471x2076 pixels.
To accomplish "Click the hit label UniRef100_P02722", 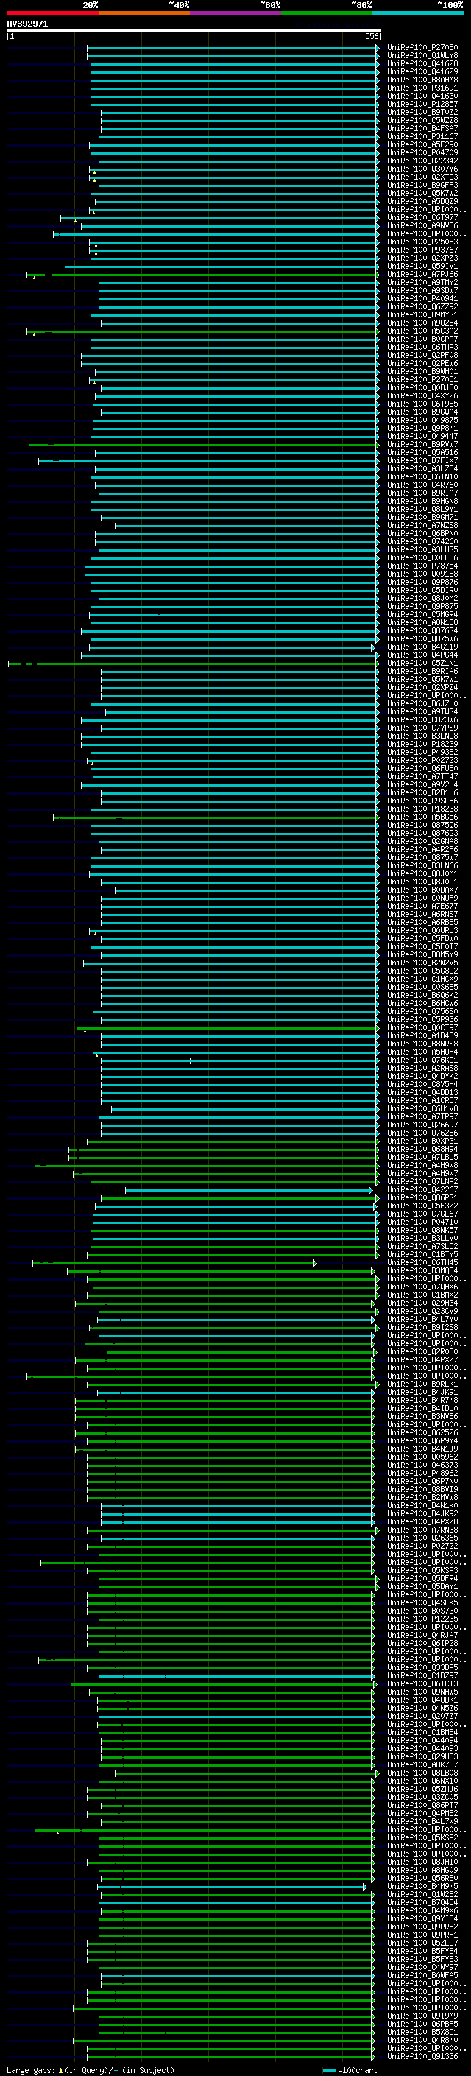I will tap(422, 1547).
